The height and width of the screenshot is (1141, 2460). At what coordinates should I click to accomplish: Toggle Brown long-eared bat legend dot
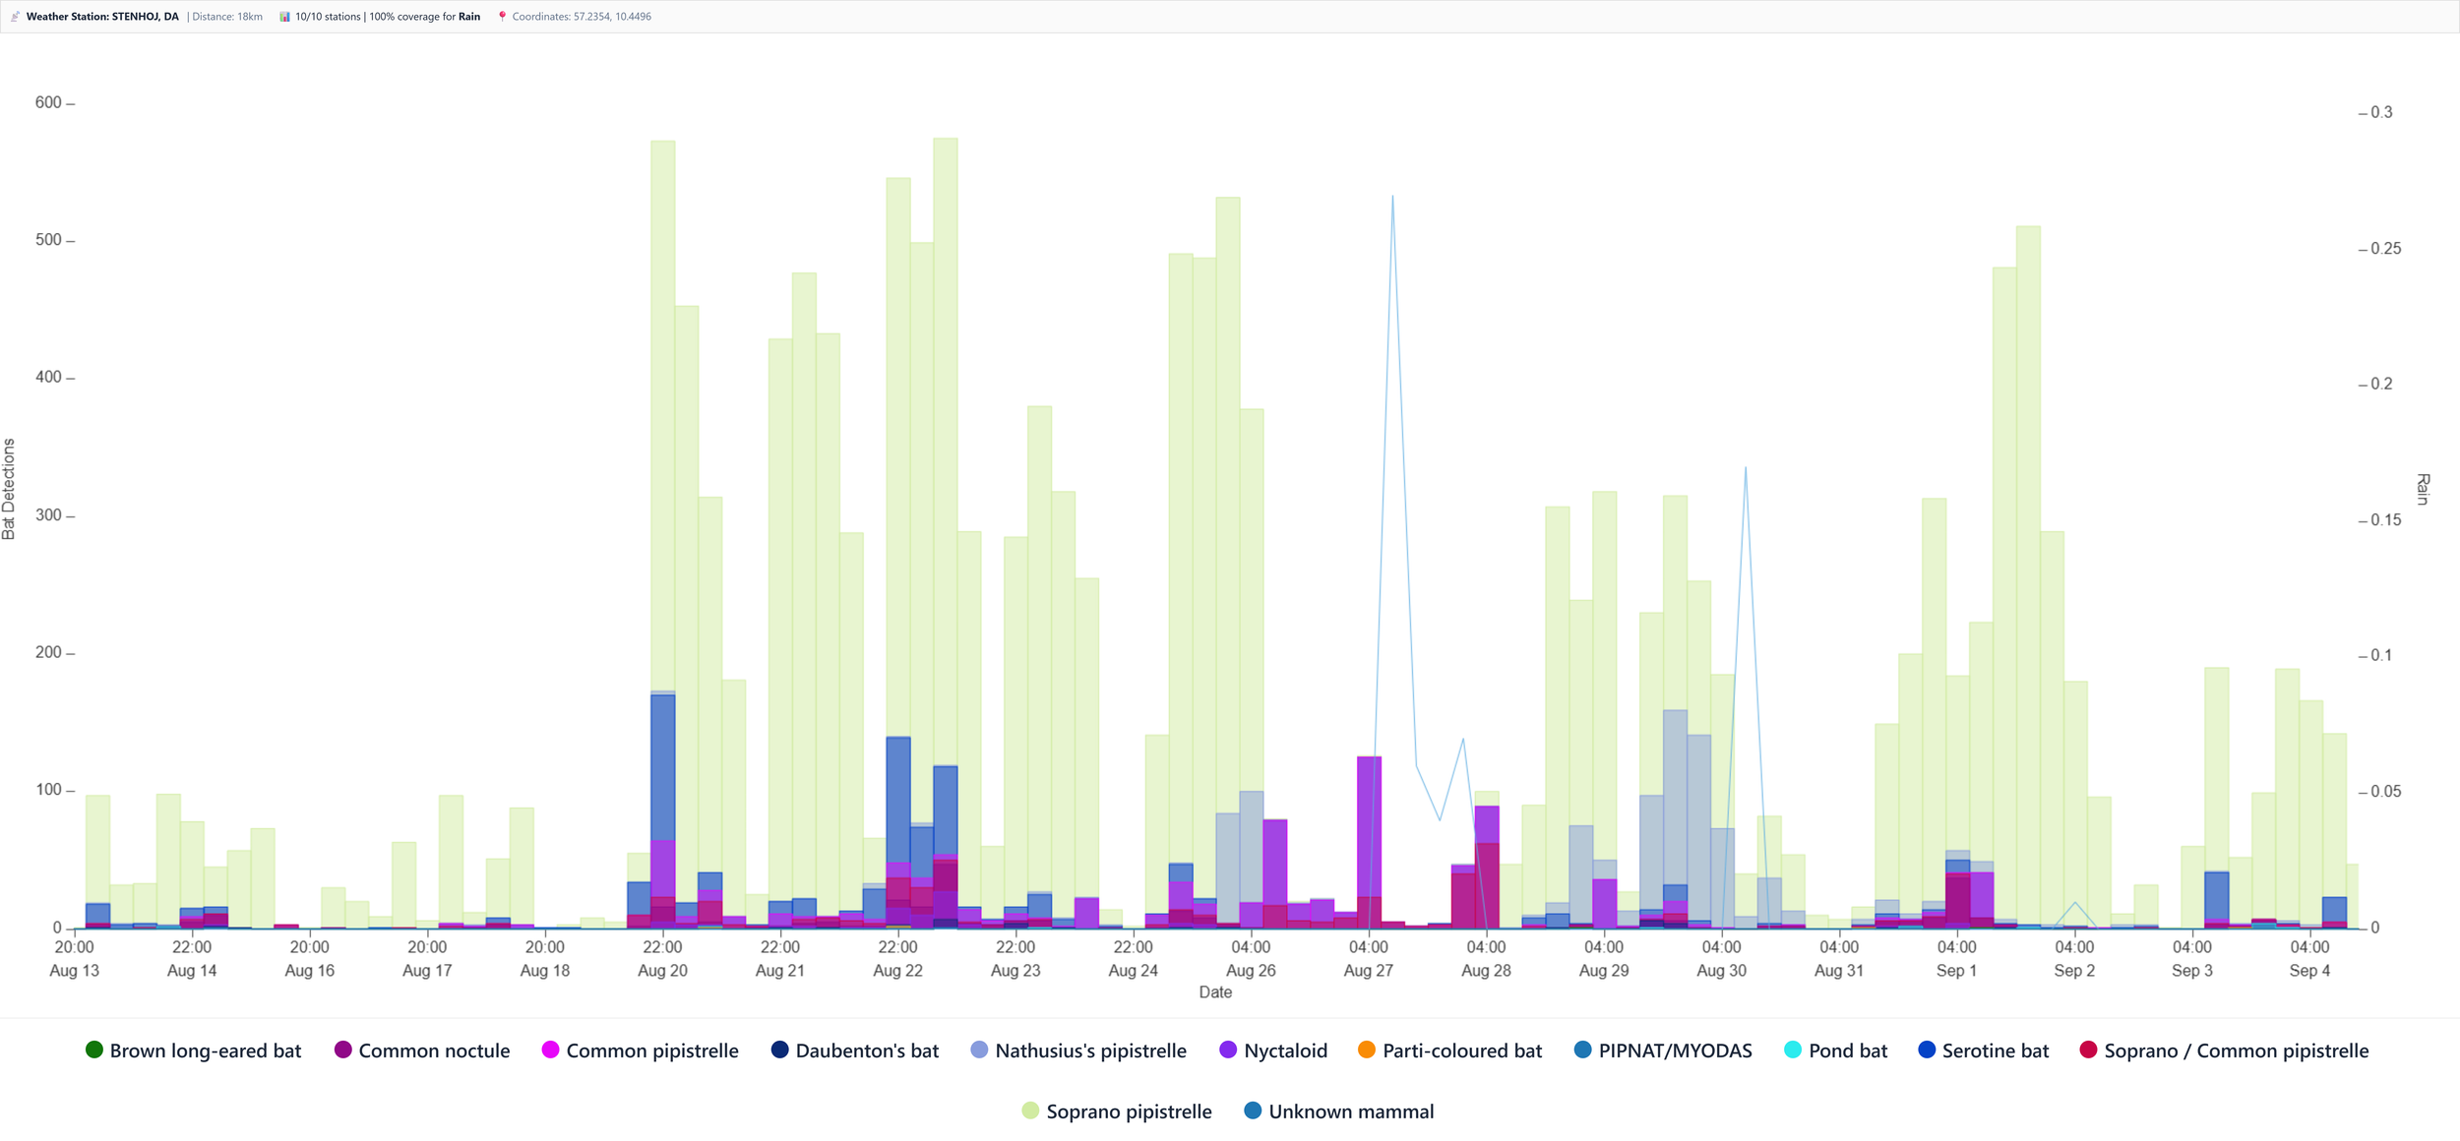coord(94,1050)
